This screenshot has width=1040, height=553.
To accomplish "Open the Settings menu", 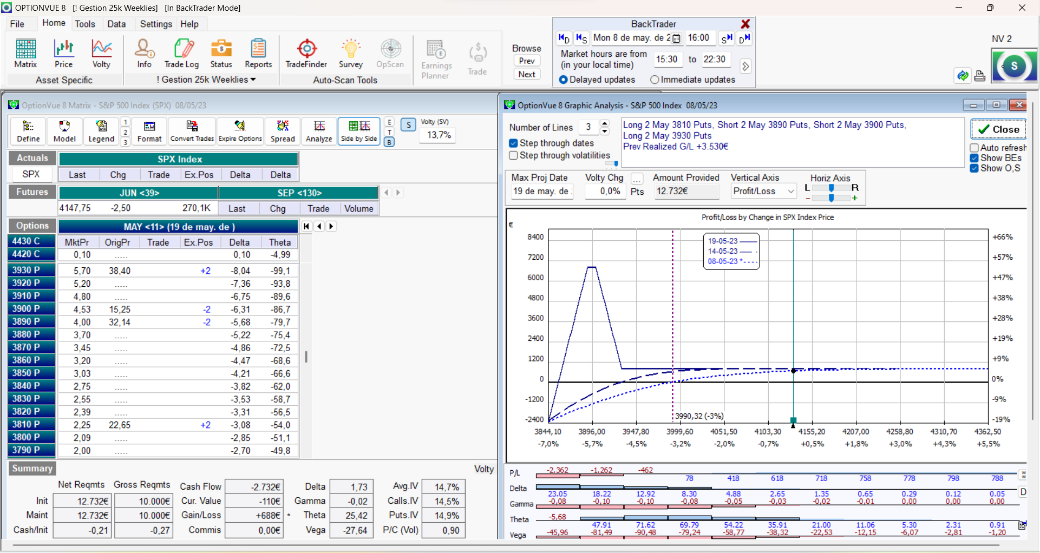I will point(156,24).
